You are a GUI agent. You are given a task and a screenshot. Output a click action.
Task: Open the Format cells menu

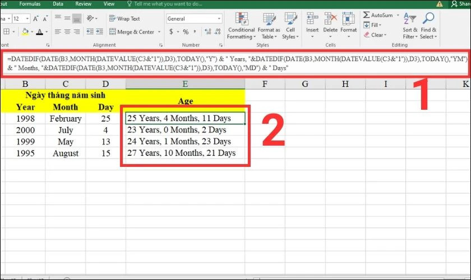(348, 25)
